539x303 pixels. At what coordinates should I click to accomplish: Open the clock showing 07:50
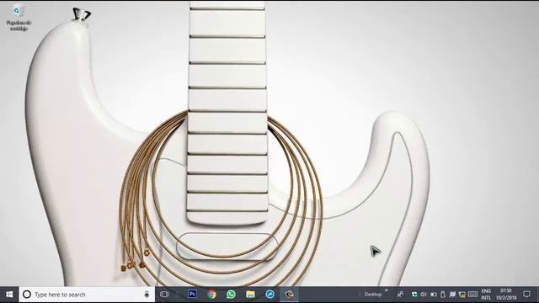(x=506, y=295)
